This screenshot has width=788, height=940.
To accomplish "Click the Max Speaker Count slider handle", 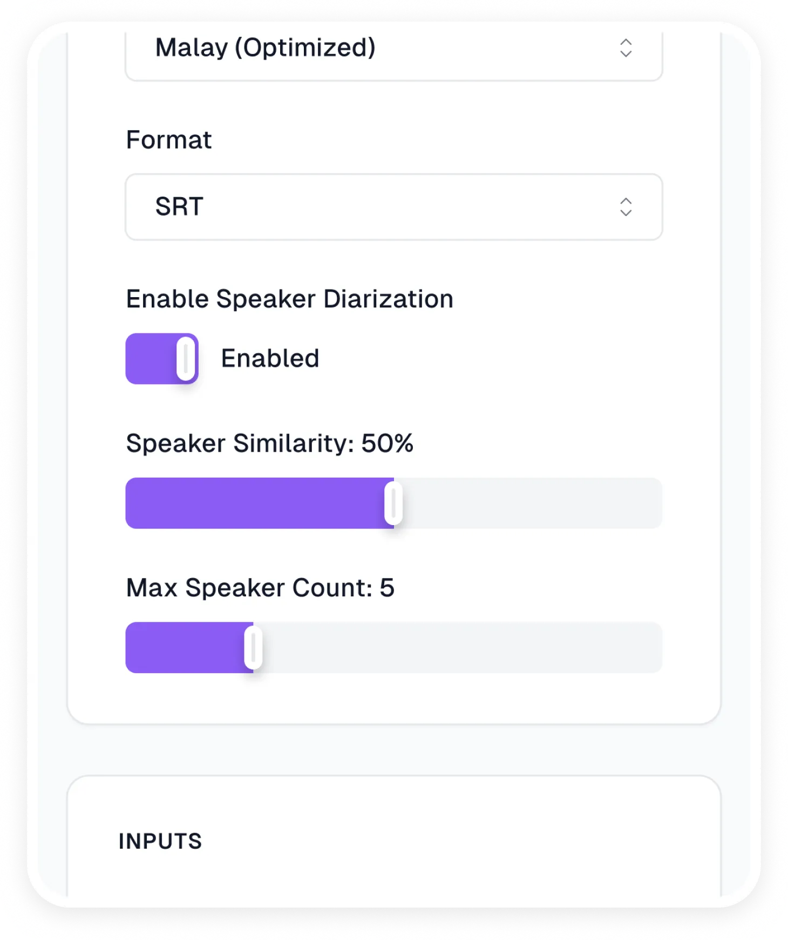I will (253, 647).
